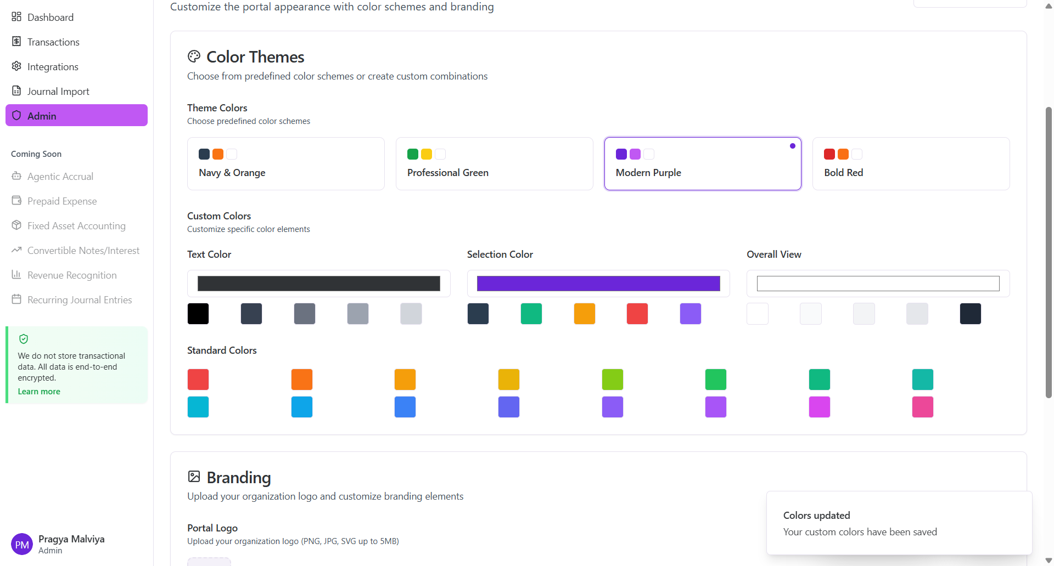Pick the pink standard color swatch

922,407
